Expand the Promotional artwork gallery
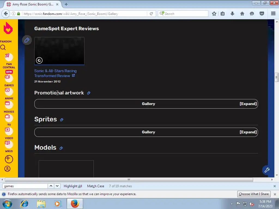Screen dimensions: 279x209 [x=248, y=104]
